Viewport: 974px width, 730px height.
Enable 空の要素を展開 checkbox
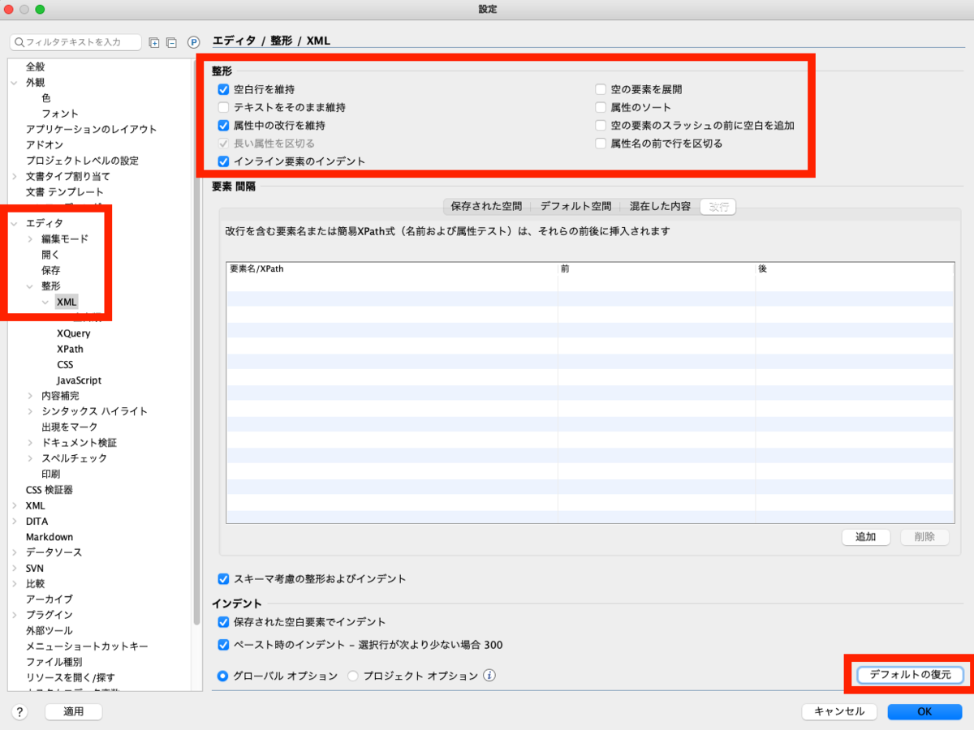point(601,90)
